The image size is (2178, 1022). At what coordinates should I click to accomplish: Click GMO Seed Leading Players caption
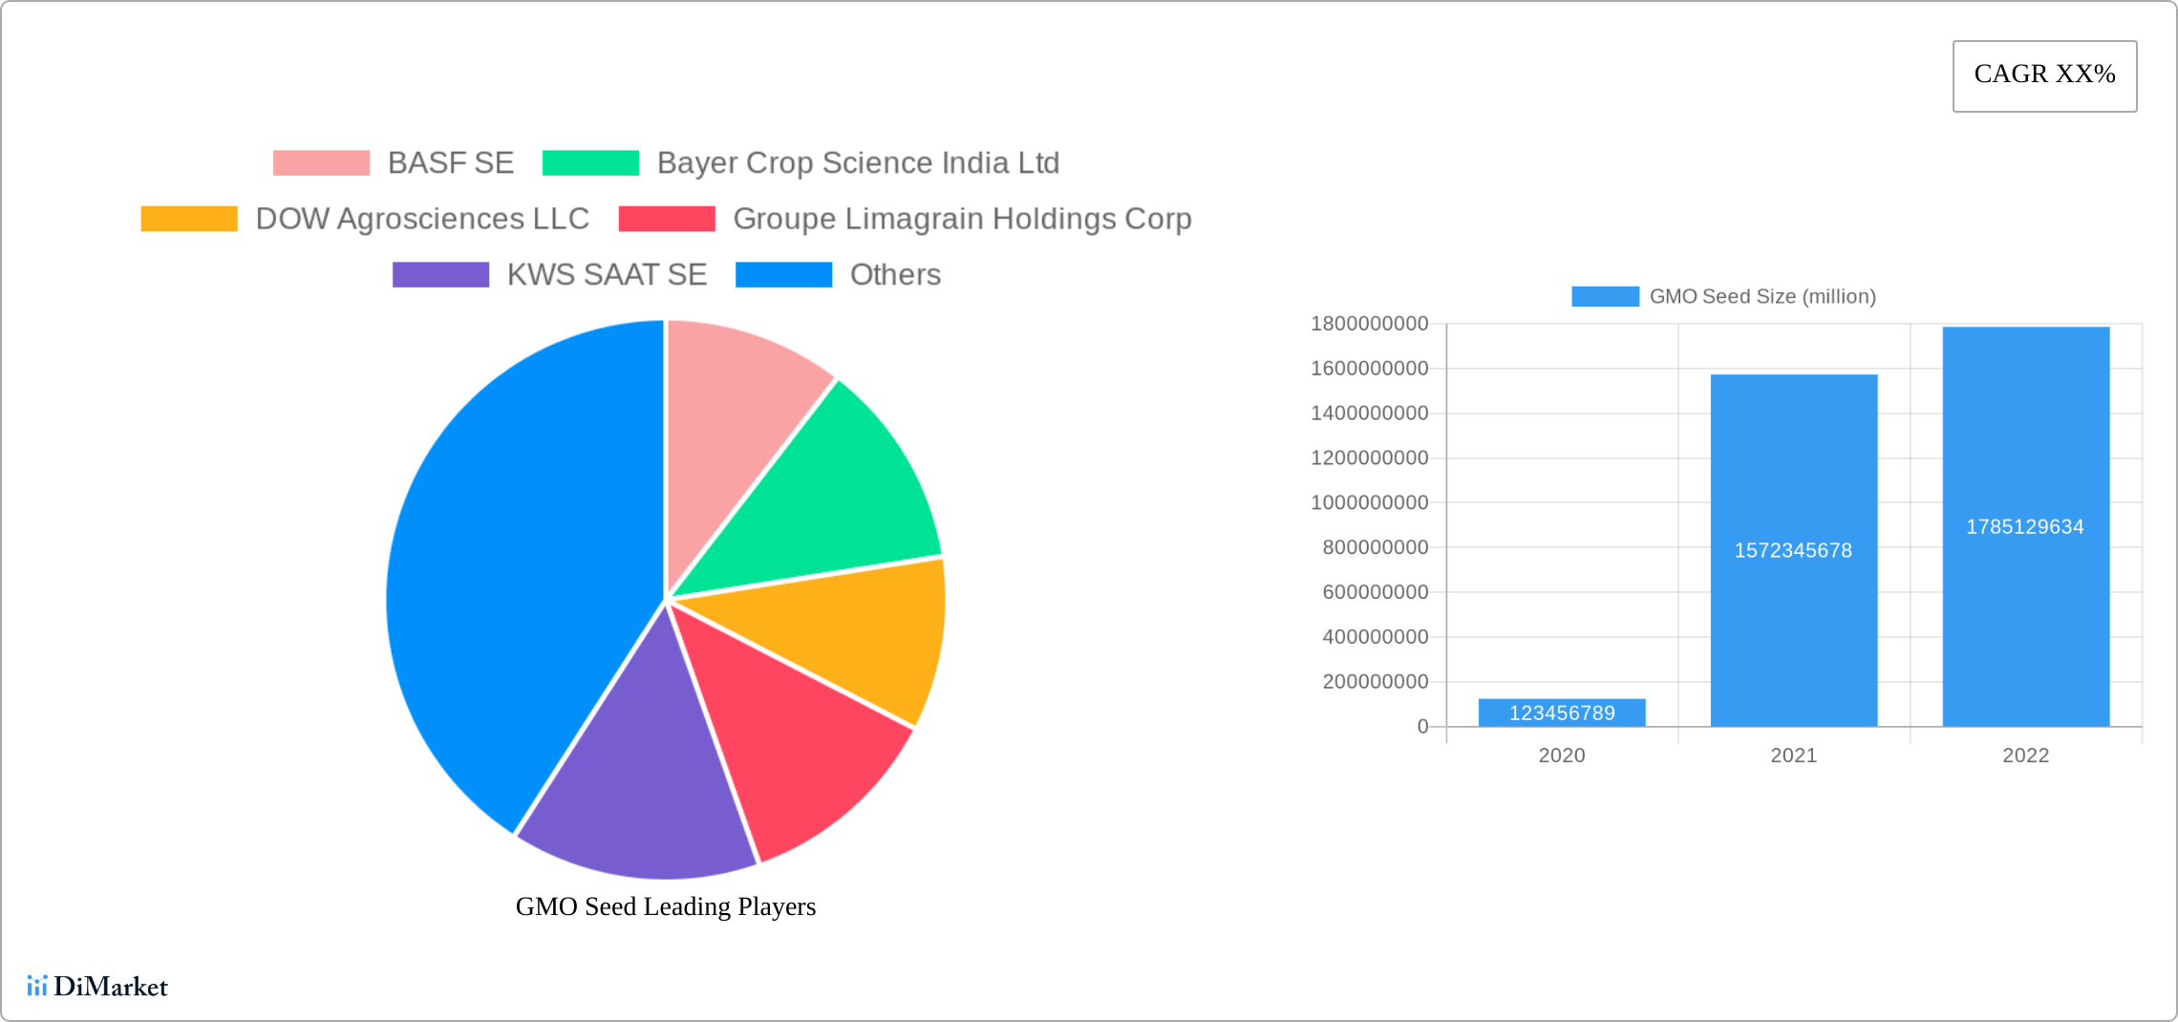pyautogui.click(x=666, y=906)
